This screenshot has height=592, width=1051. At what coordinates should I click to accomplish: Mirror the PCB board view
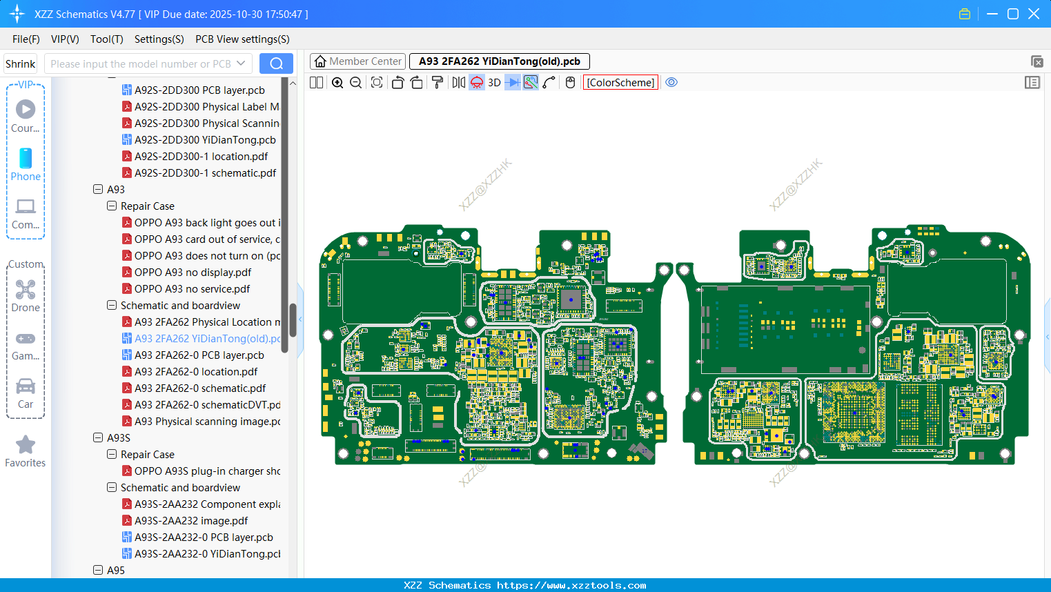point(458,82)
